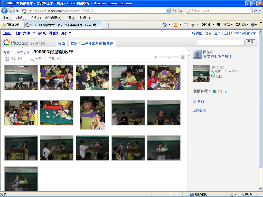Screen dimensions: 263x197
Task: Open the address bar history dropdown
Action: pos(168,11)
